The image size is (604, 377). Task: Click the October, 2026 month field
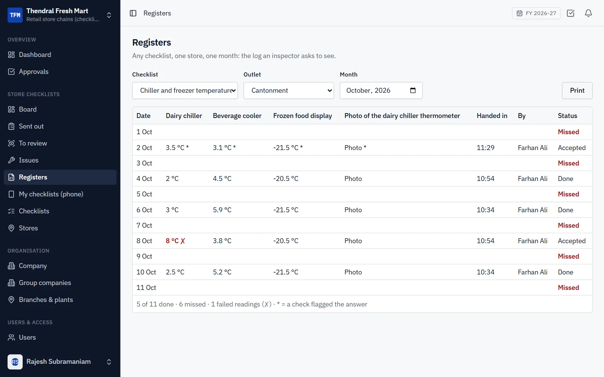(381, 90)
